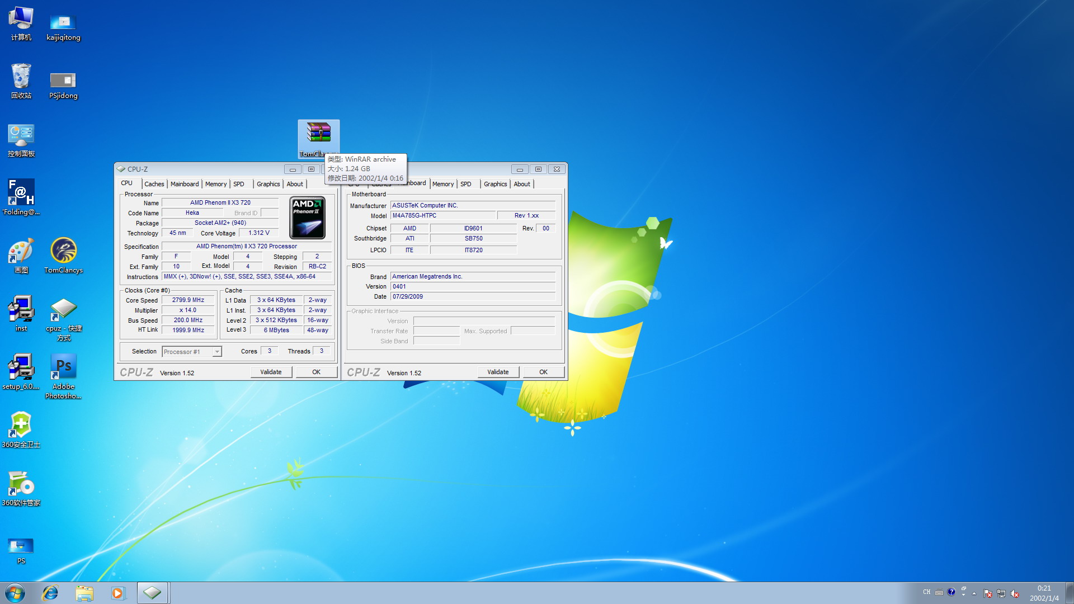
Task: Switch to Graphics tab in left CPU-Z
Action: [x=268, y=184]
